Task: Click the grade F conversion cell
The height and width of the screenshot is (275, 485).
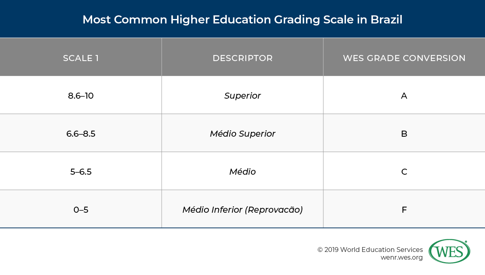Action: click(404, 210)
